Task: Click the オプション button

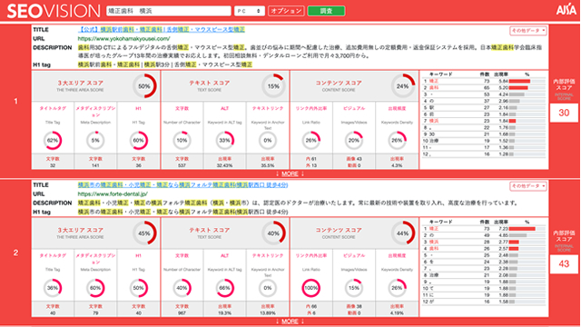Action: point(286,11)
